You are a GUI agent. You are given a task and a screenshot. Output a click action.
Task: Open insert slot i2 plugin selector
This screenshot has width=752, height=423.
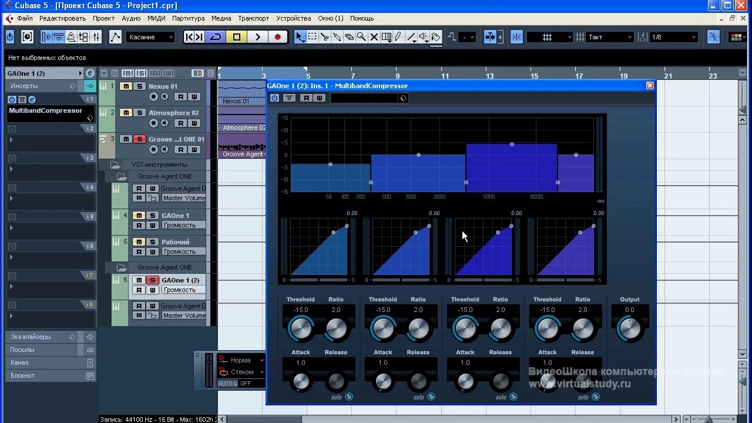coord(51,143)
